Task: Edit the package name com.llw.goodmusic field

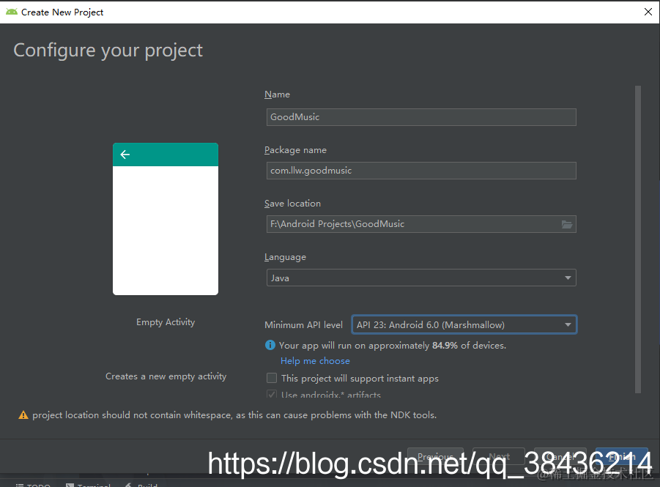Action: click(x=421, y=171)
